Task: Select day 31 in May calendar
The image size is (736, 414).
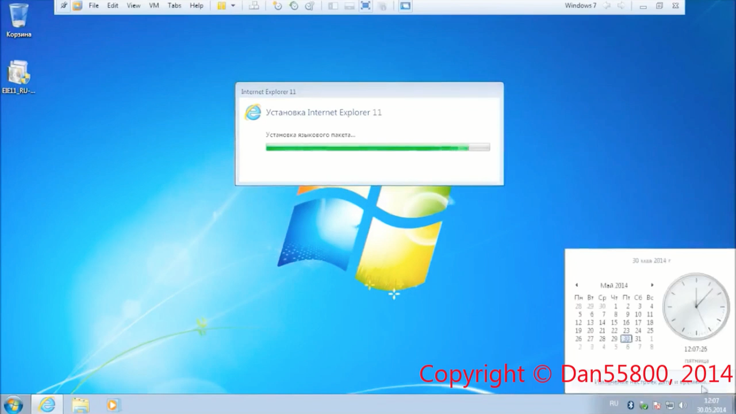Action: (638, 339)
